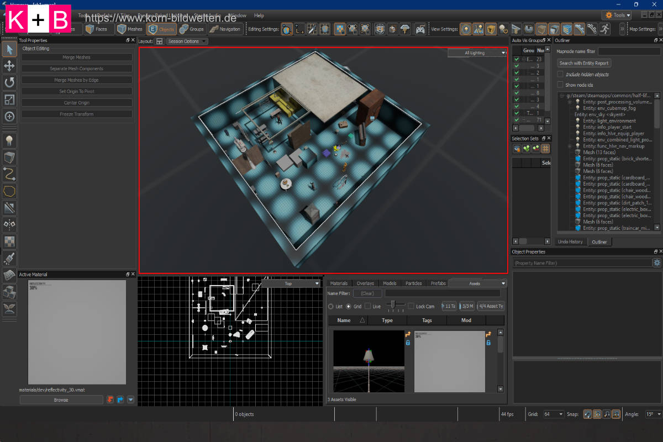Select the arrow Selection tool

click(x=9, y=49)
